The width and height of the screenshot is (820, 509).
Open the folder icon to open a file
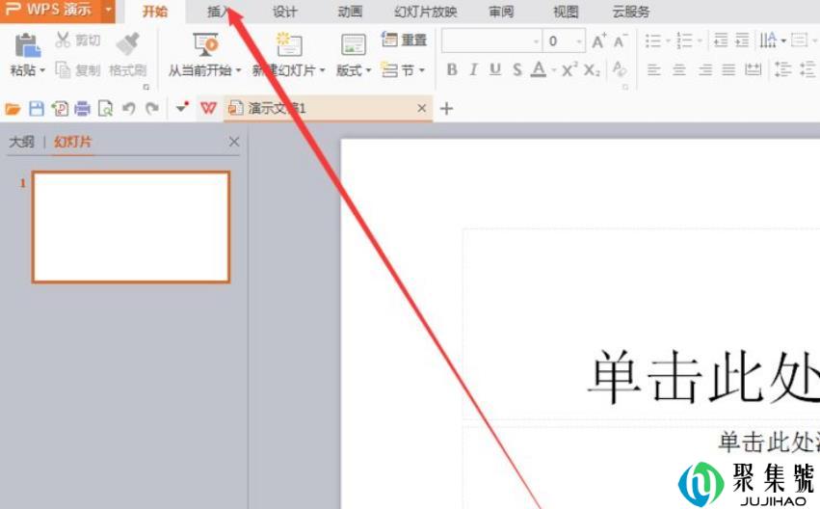click(x=13, y=109)
